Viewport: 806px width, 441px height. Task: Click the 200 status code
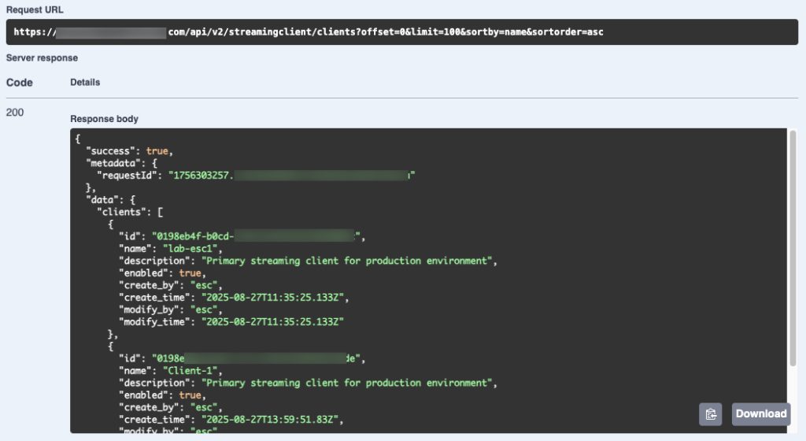[x=14, y=113]
